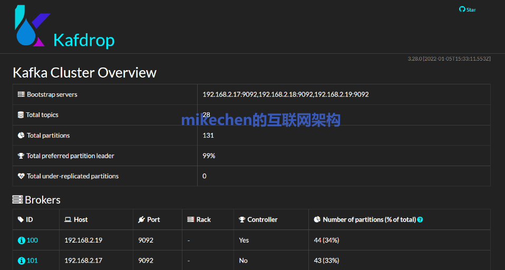Screen dimensions: 505x270
Task: Click the bootstrap servers address value
Action: pyautogui.click(x=285, y=94)
